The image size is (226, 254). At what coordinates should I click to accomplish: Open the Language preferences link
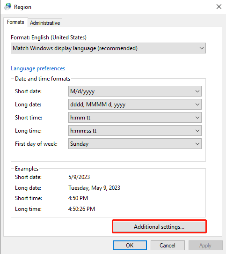[38, 68]
